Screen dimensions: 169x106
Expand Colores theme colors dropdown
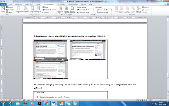click(x=10, y=7)
